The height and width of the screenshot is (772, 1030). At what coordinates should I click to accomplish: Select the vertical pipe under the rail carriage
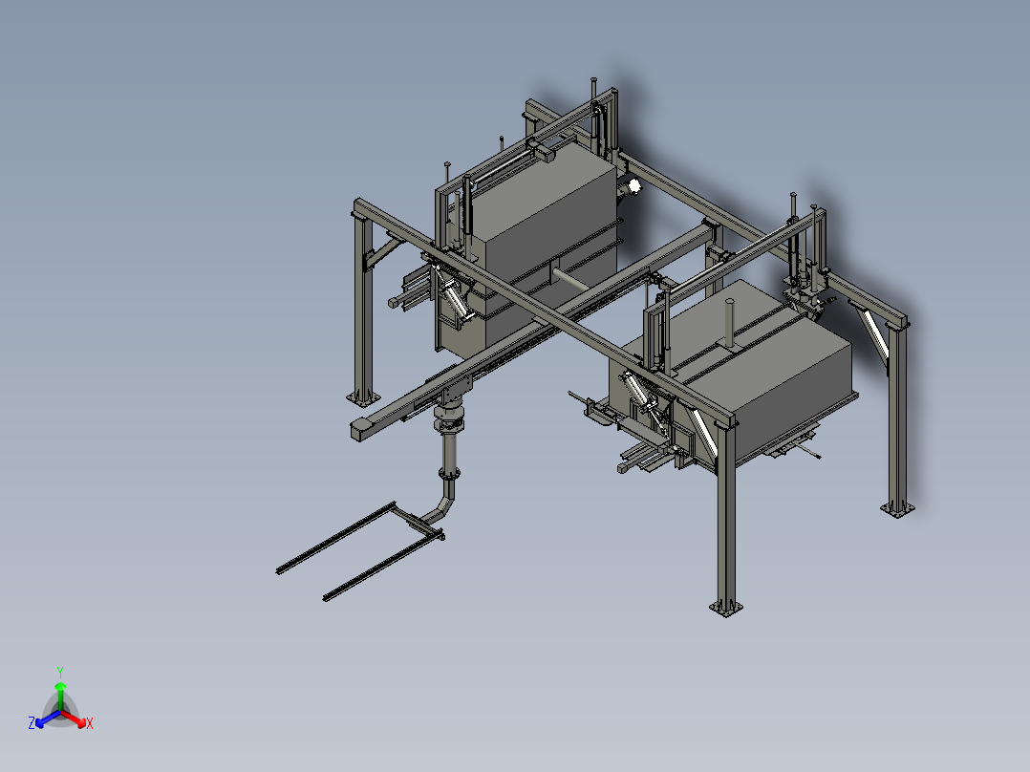[449, 452]
